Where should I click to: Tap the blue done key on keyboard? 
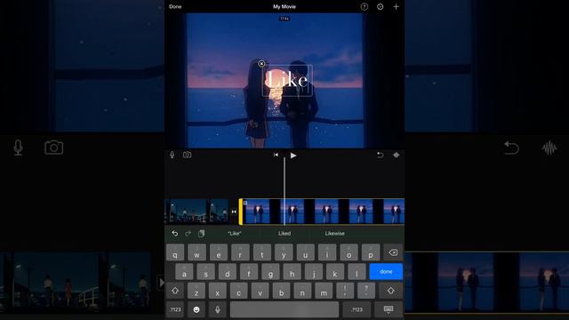[386, 271]
